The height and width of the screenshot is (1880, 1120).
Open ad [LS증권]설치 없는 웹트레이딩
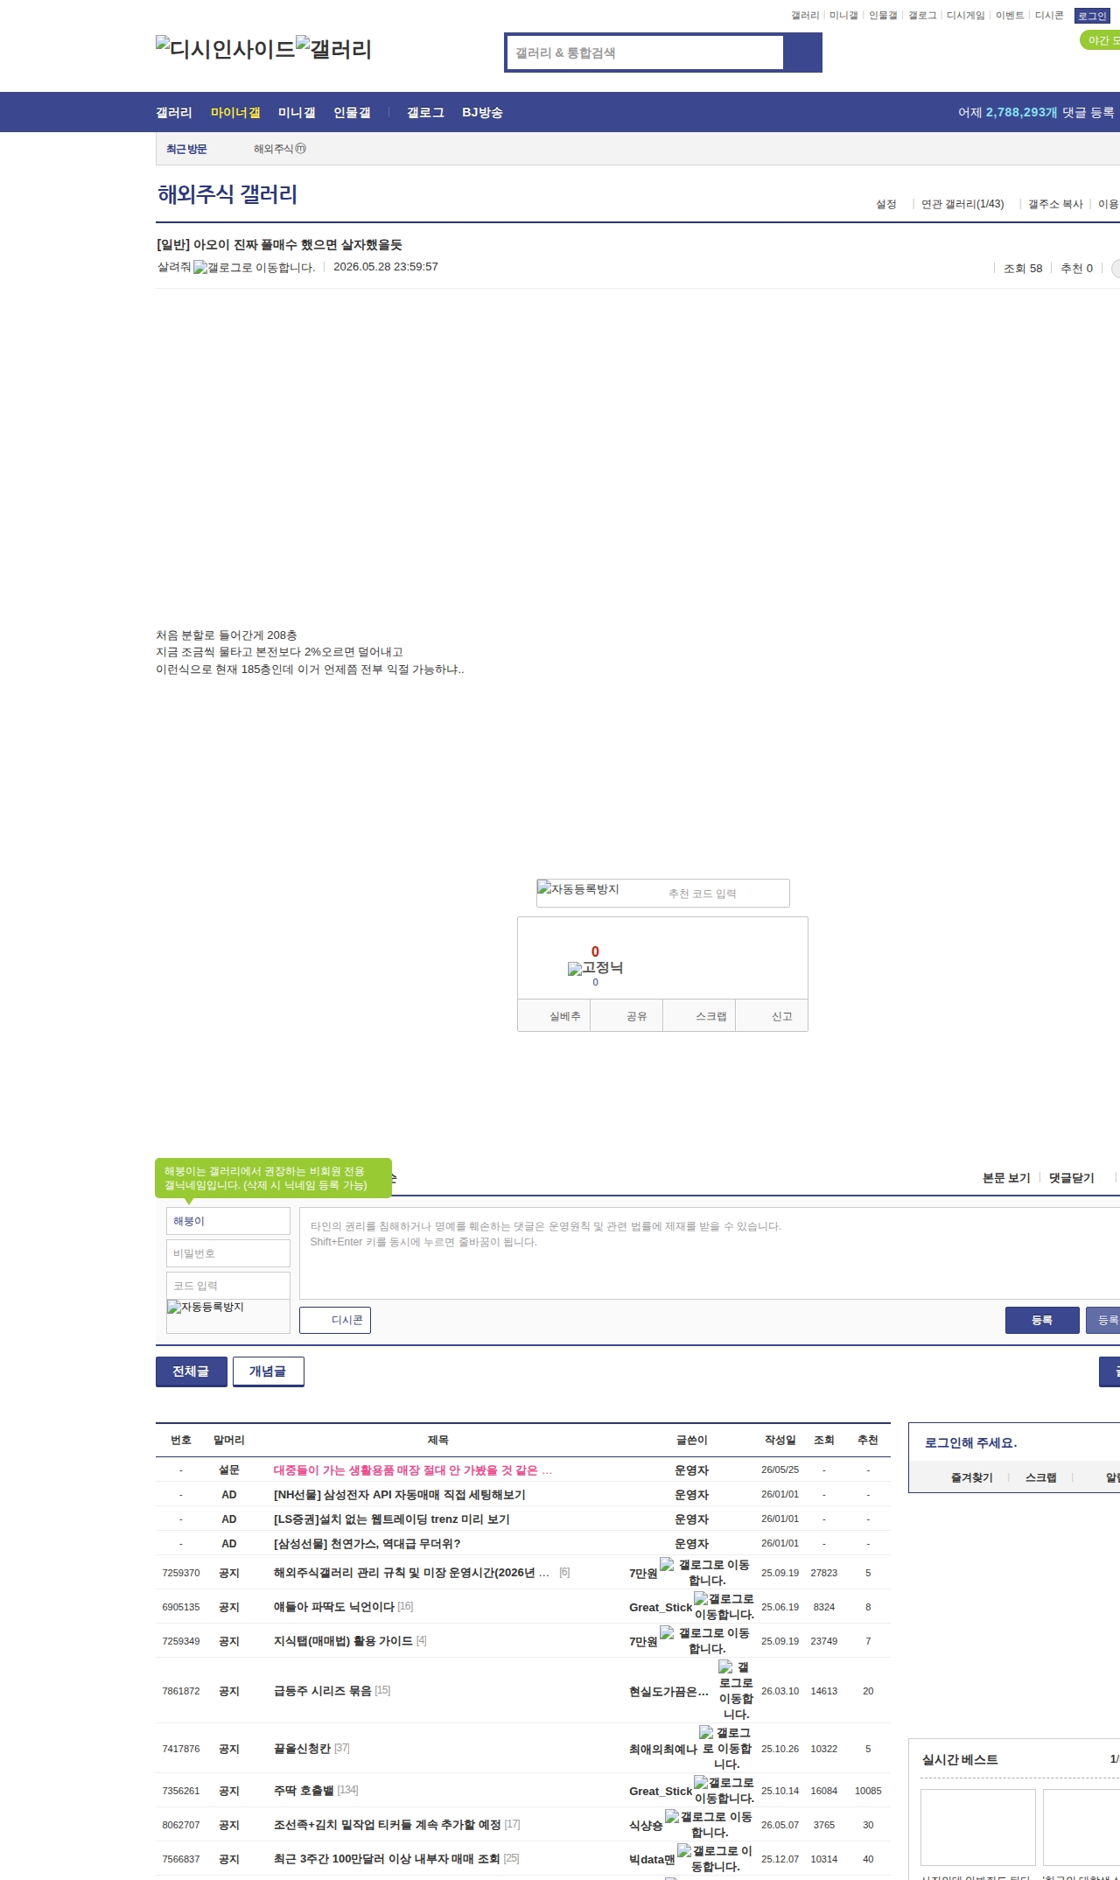coord(392,1519)
